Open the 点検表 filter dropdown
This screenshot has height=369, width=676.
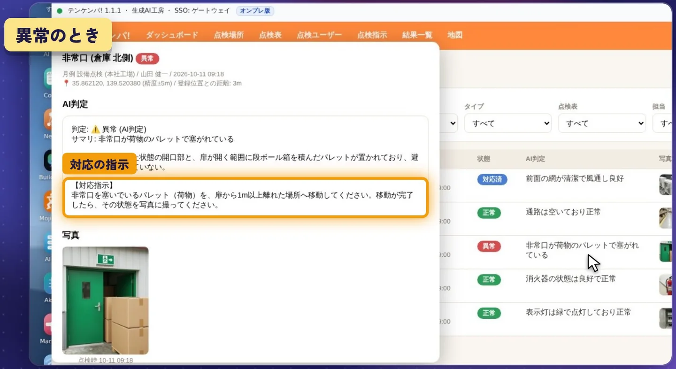tap(602, 123)
